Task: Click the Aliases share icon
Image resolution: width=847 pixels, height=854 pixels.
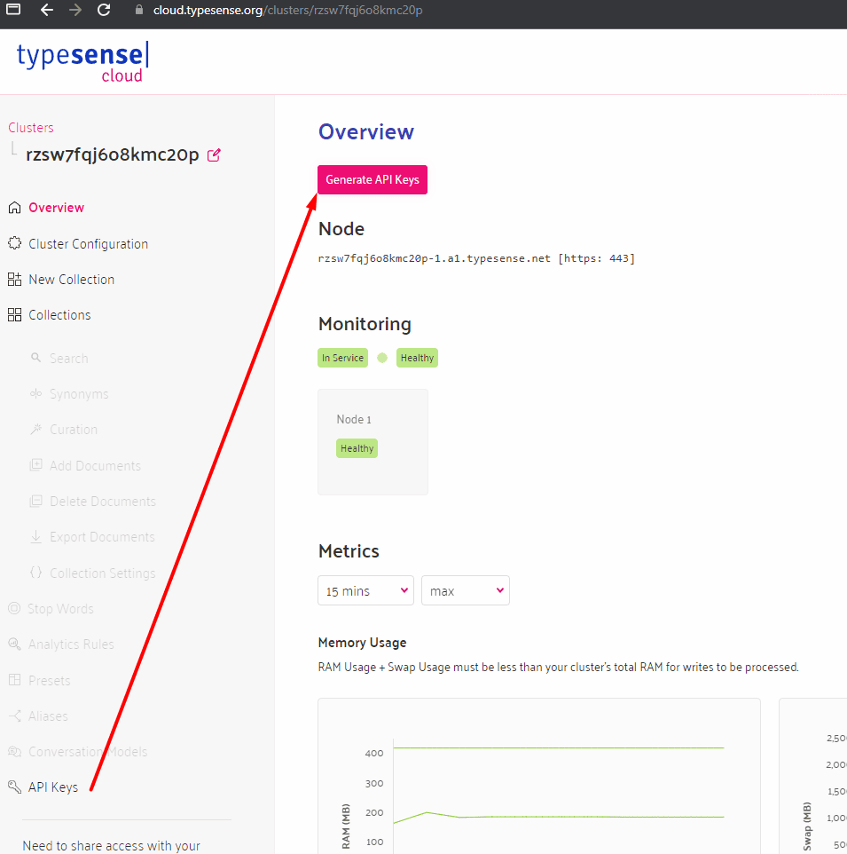Action: pos(14,716)
